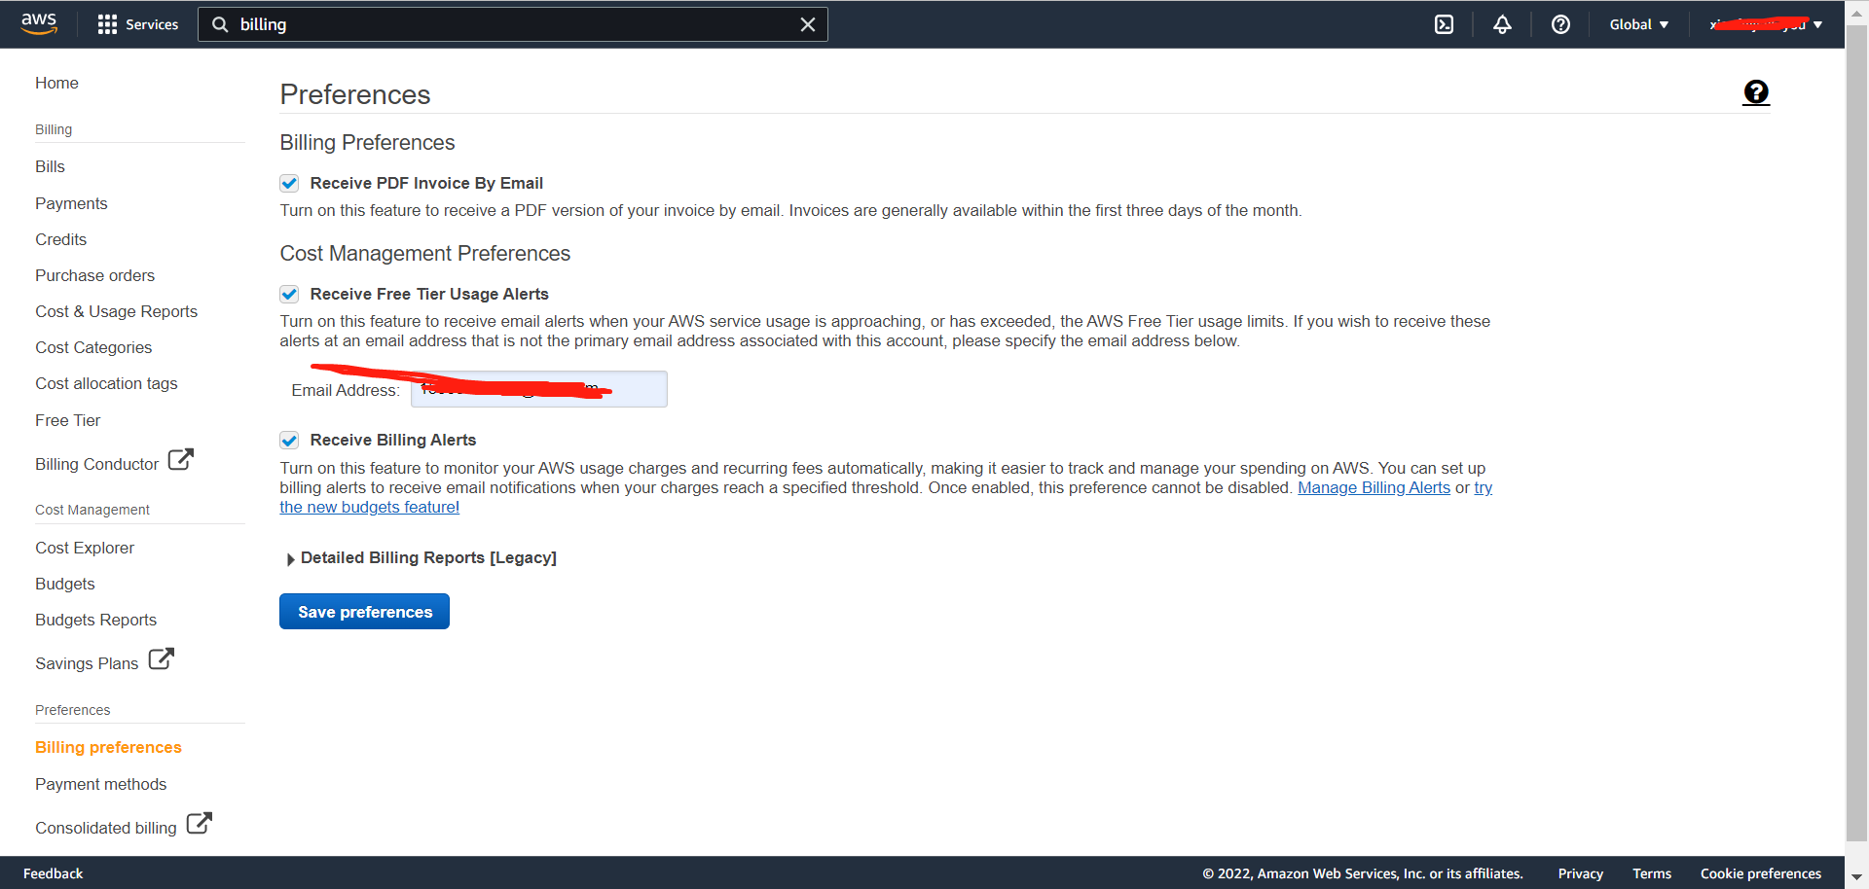The width and height of the screenshot is (1869, 889).
Task: Click the billing search box
Action: tap(513, 24)
